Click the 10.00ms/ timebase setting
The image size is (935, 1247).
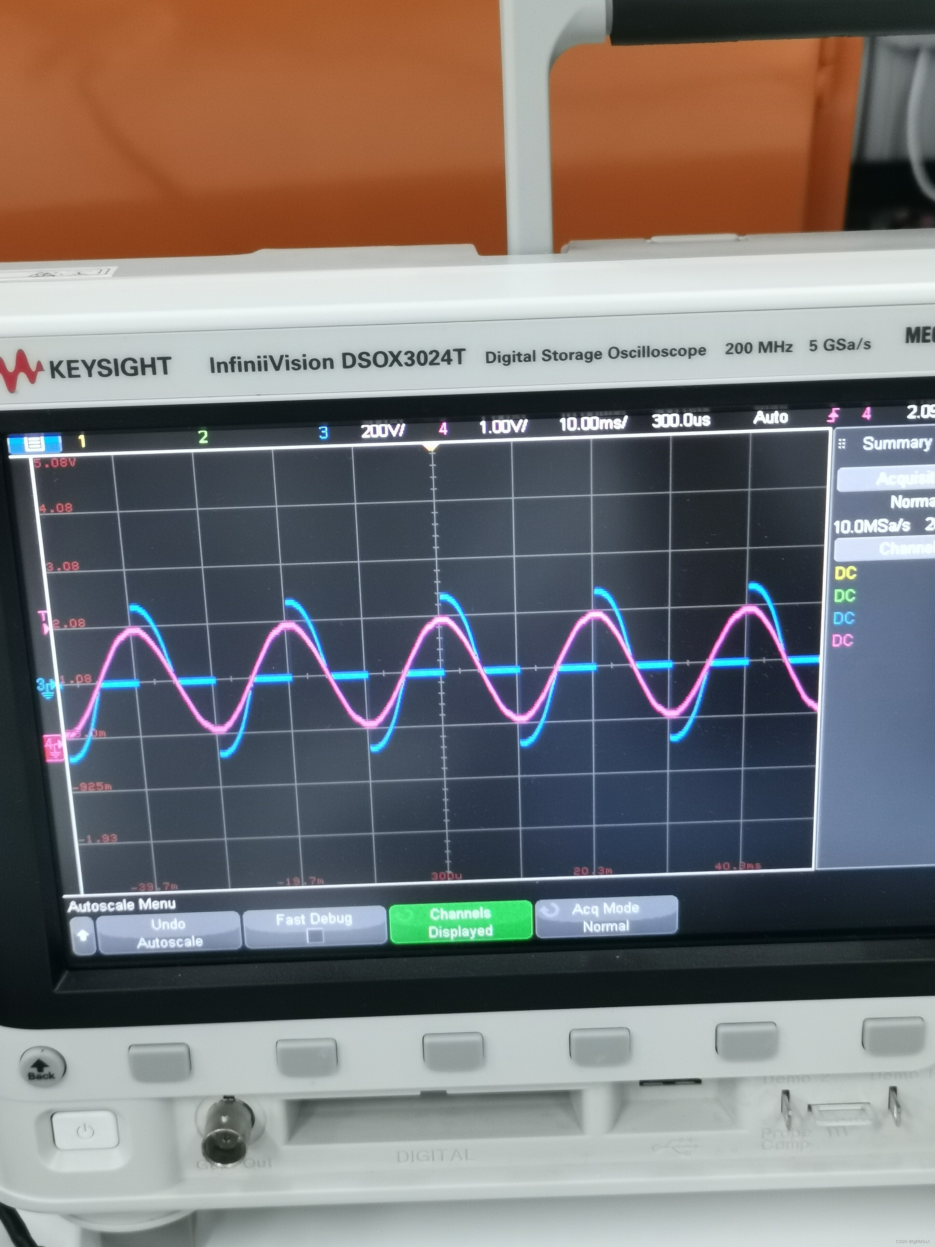coord(593,423)
